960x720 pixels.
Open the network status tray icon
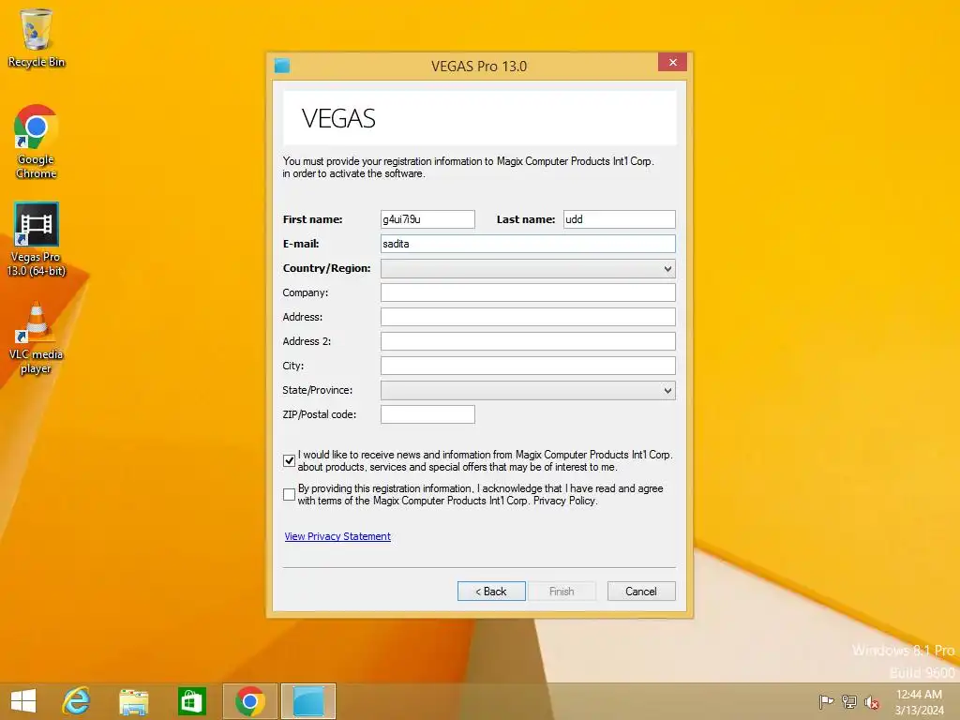tap(848, 701)
